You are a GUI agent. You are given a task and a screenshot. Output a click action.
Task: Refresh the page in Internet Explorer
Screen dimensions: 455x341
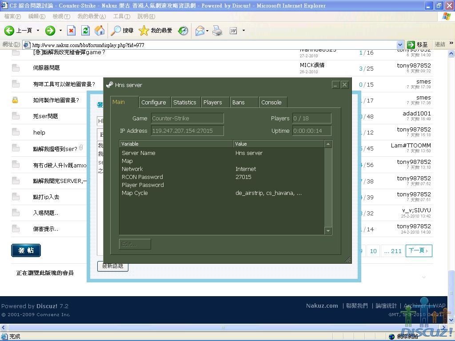click(x=86, y=31)
